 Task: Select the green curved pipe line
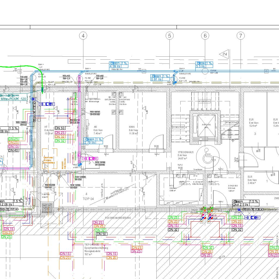[22, 66]
